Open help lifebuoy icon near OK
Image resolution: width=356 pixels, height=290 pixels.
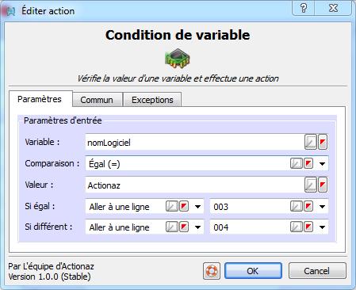tap(212, 271)
